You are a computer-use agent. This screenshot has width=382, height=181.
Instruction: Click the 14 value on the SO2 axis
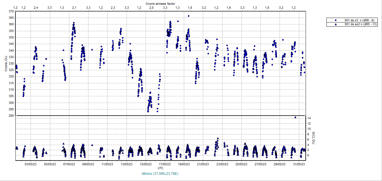pos(309,118)
